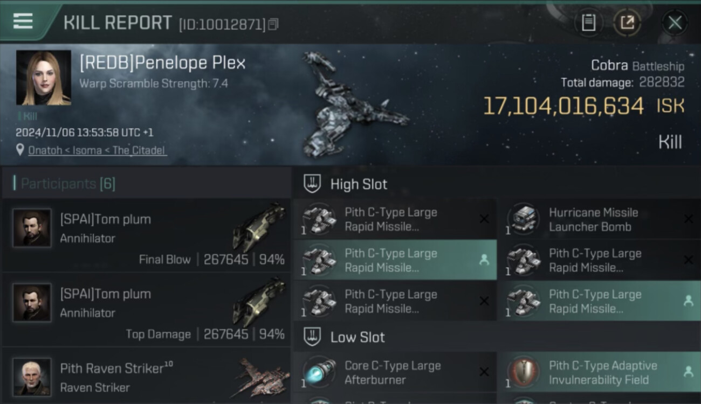The width and height of the screenshot is (701, 404).
Task: Open the Onatoh < Isoma < The Citadel link
Action: [98, 150]
